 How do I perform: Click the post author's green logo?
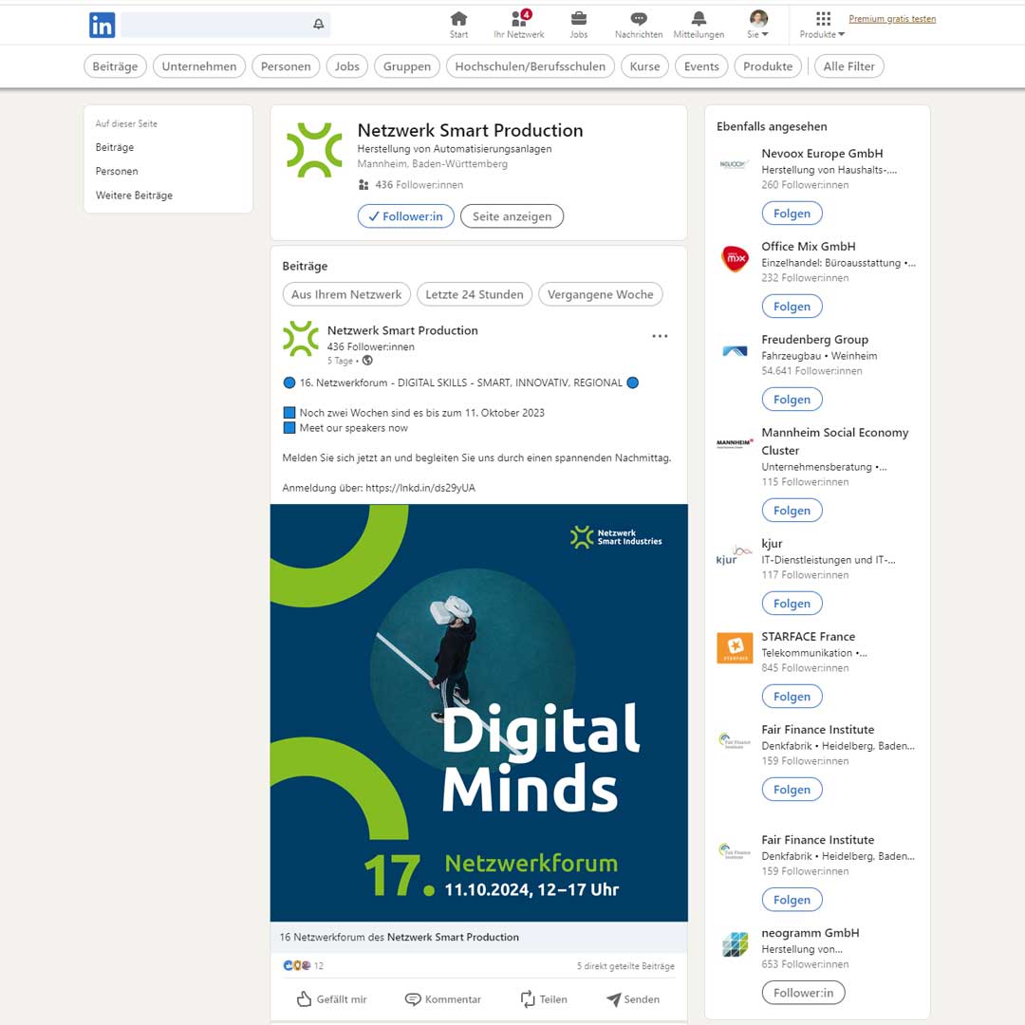click(x=301, y=339)
